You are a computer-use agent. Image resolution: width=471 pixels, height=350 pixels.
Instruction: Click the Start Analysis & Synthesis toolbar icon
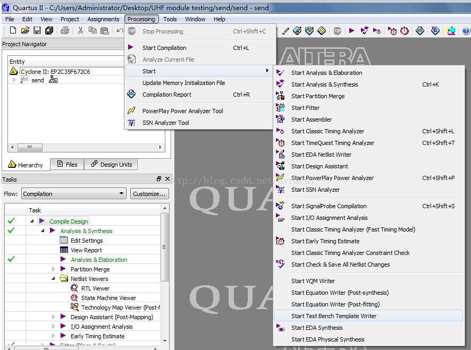[364, 31]
